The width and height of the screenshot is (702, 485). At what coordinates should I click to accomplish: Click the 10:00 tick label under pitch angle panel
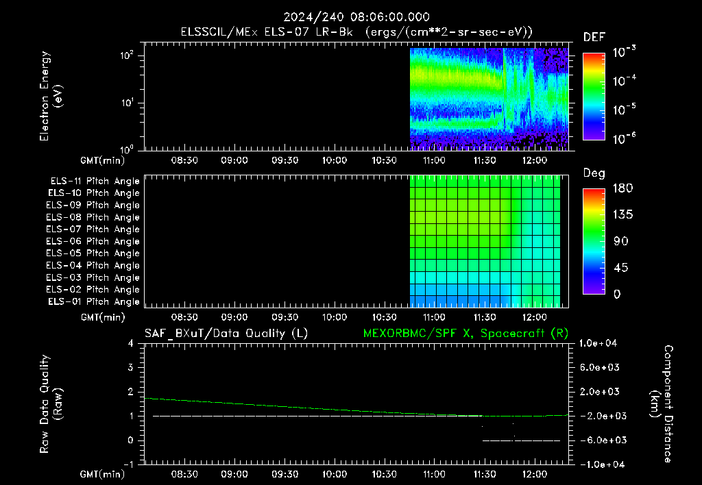coord(335,317)
